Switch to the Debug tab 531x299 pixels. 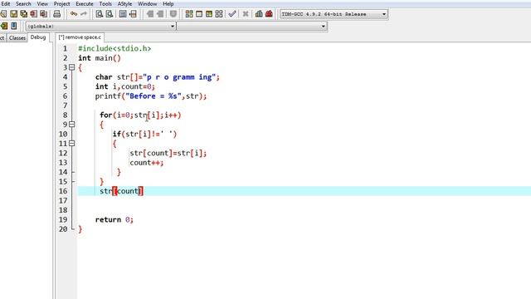pyautogui.click(x=38, y=37)
